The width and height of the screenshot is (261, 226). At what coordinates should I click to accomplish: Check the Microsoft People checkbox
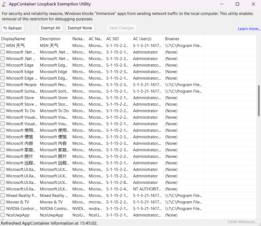3,84
